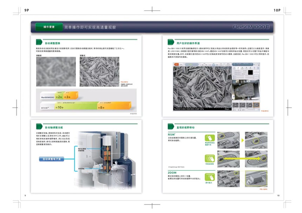Click the enlarged component image in ZOOM row
The image size is (302, 213).
coord(256,179)
